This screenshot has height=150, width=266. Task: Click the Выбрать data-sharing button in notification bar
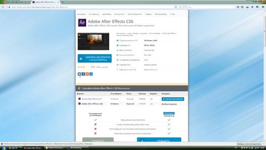click(x=249, y=144)
